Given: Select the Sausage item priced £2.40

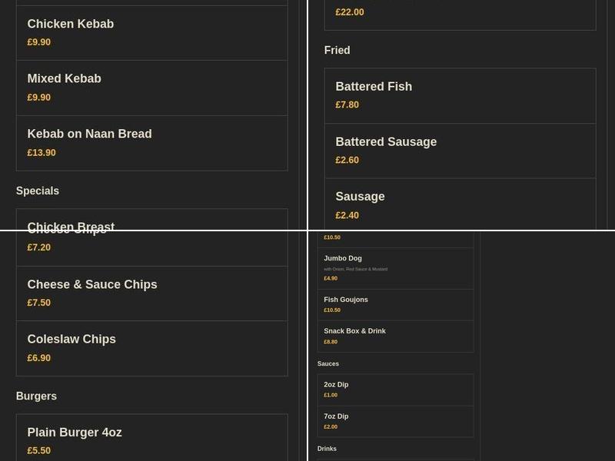Looking at the screenshot, I should coord(360,196).
